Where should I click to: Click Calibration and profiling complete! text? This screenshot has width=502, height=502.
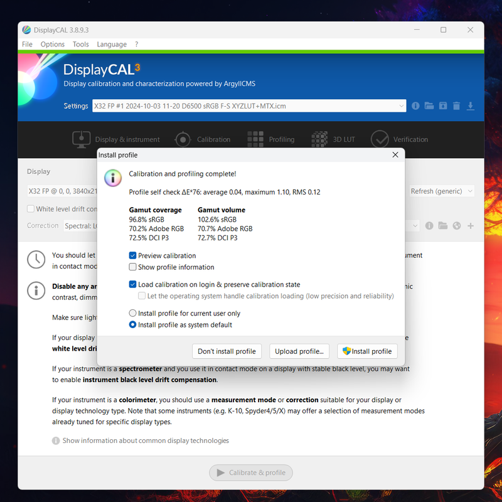point(183,174)
